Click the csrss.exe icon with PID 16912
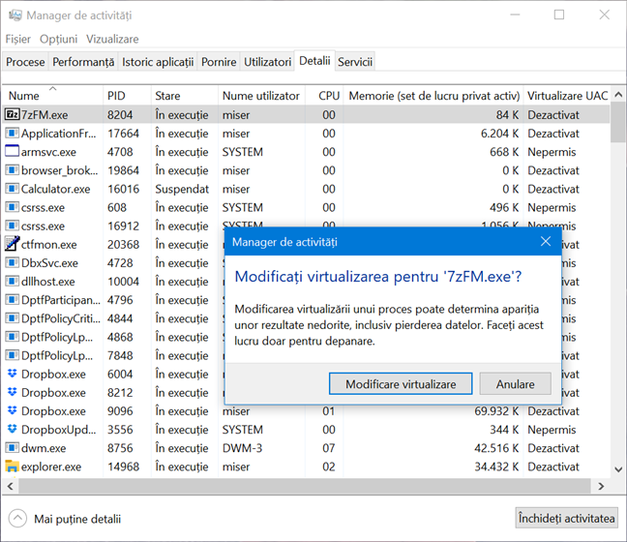This screenshot has height=542, width=627. tap(12, 226)
